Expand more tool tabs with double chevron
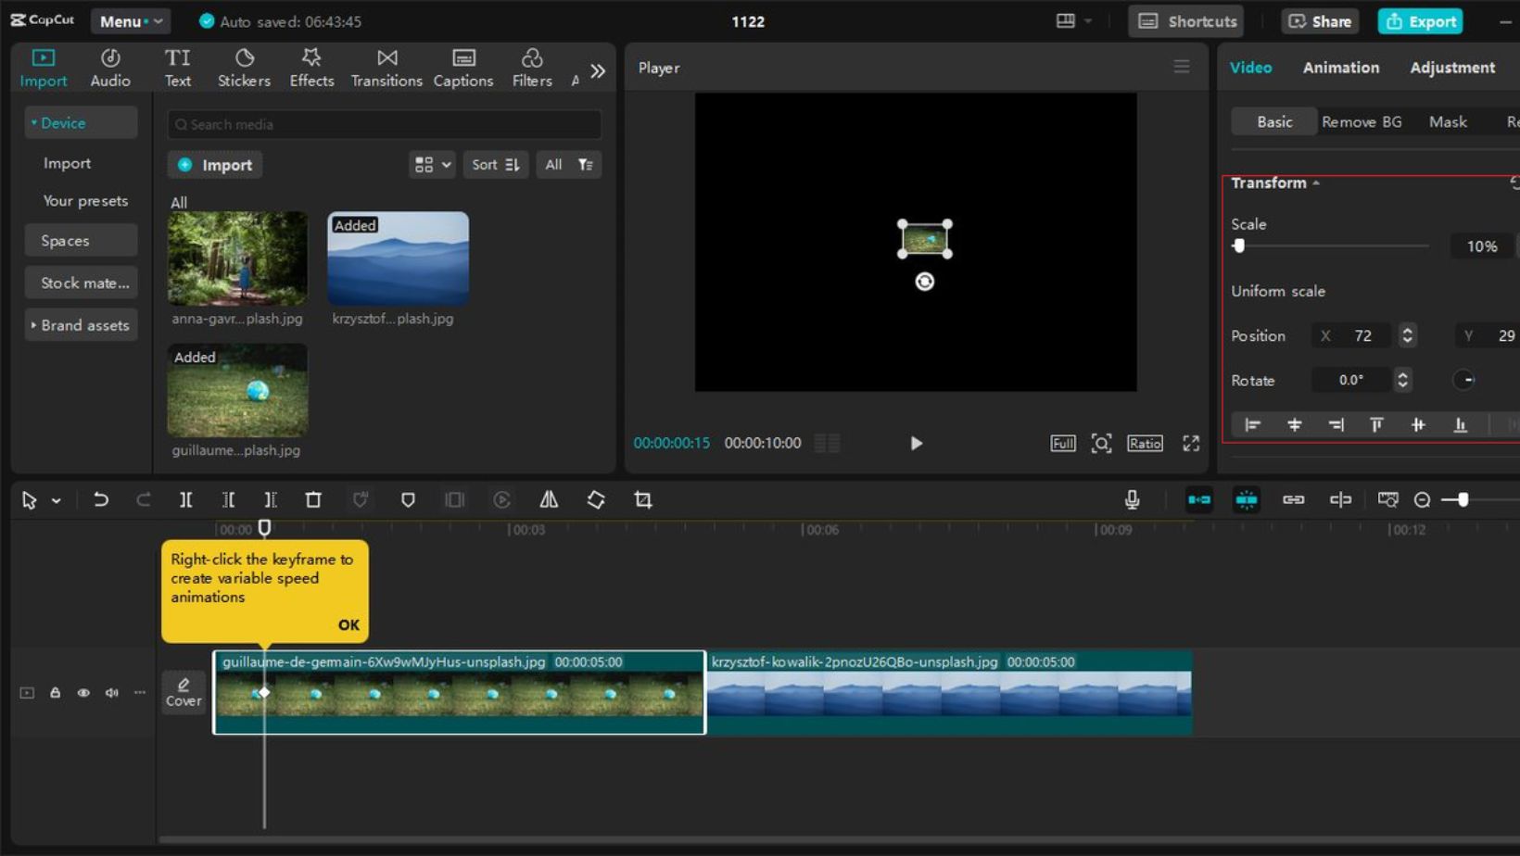Image resolution: width=1520 pixels, height=856 pixels. coord(598,70)
